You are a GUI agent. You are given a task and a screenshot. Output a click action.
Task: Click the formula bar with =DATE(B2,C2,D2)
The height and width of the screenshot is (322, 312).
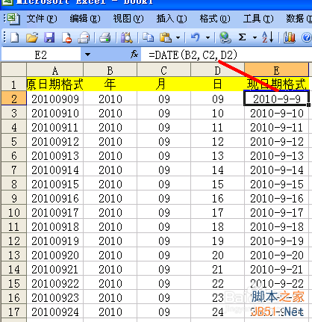tap(226, 55)
